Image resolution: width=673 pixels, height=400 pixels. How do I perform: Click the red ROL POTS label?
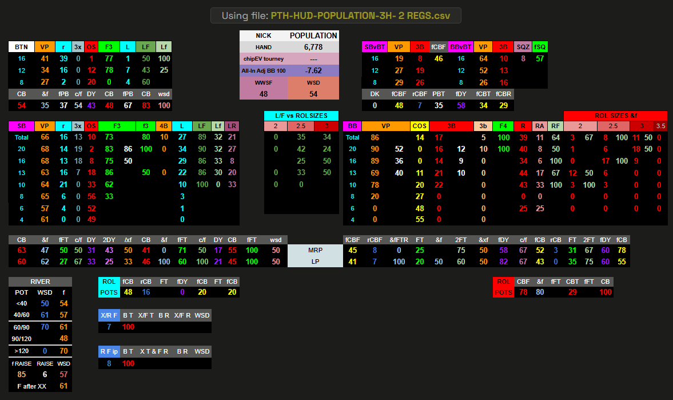503,287
